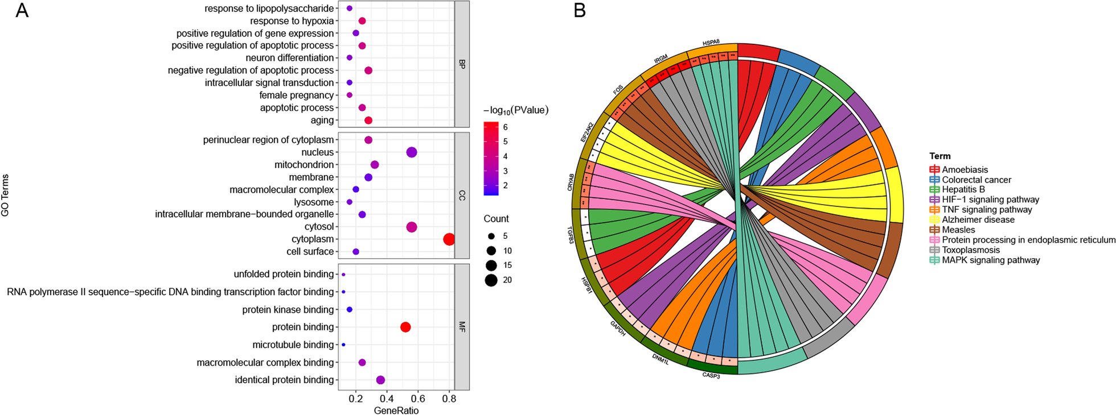Click the 'GeneRatio' x-axis title
The height and width of the screenshot is (415, 1116).
click(396, 410)
